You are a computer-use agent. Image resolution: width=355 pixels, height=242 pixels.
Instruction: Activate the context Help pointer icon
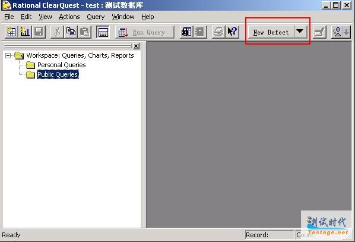(x=232, y=32)
